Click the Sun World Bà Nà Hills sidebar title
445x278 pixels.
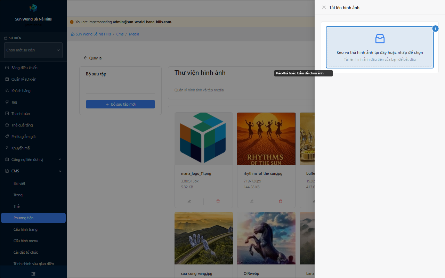click(33, 19)
